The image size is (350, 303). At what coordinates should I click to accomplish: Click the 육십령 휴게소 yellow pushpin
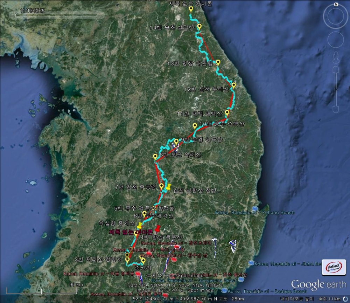(x=140, y=226)
